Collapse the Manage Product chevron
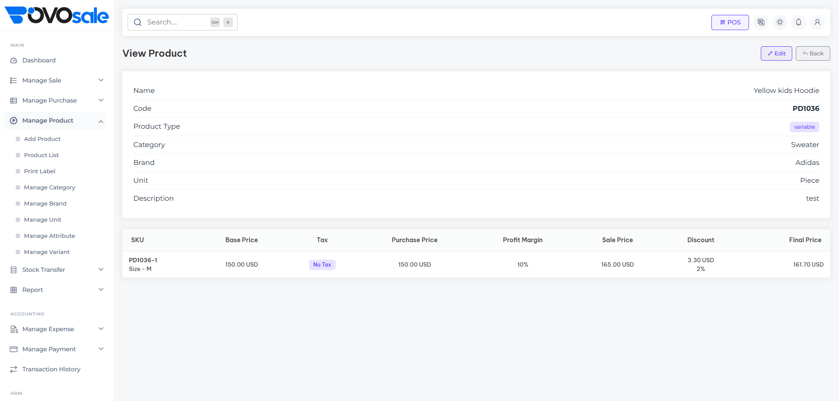The height and width of the screenshot is (401, 839). click(x=101, y=121)
